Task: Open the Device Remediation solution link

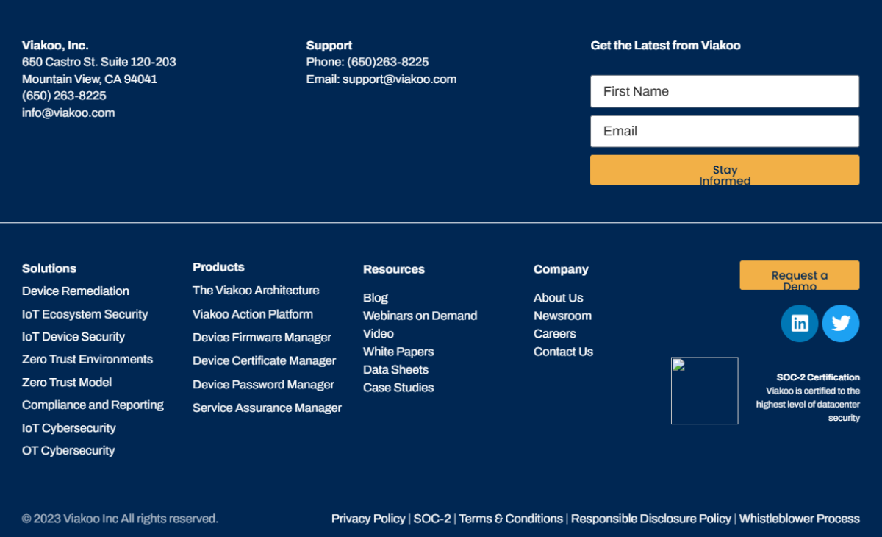Action: 76,291
